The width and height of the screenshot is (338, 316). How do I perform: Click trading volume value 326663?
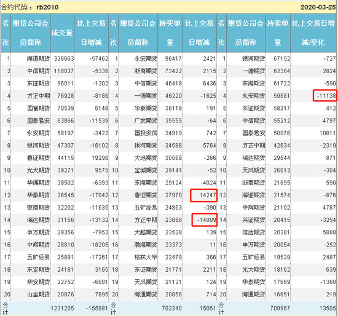[64, 58]
